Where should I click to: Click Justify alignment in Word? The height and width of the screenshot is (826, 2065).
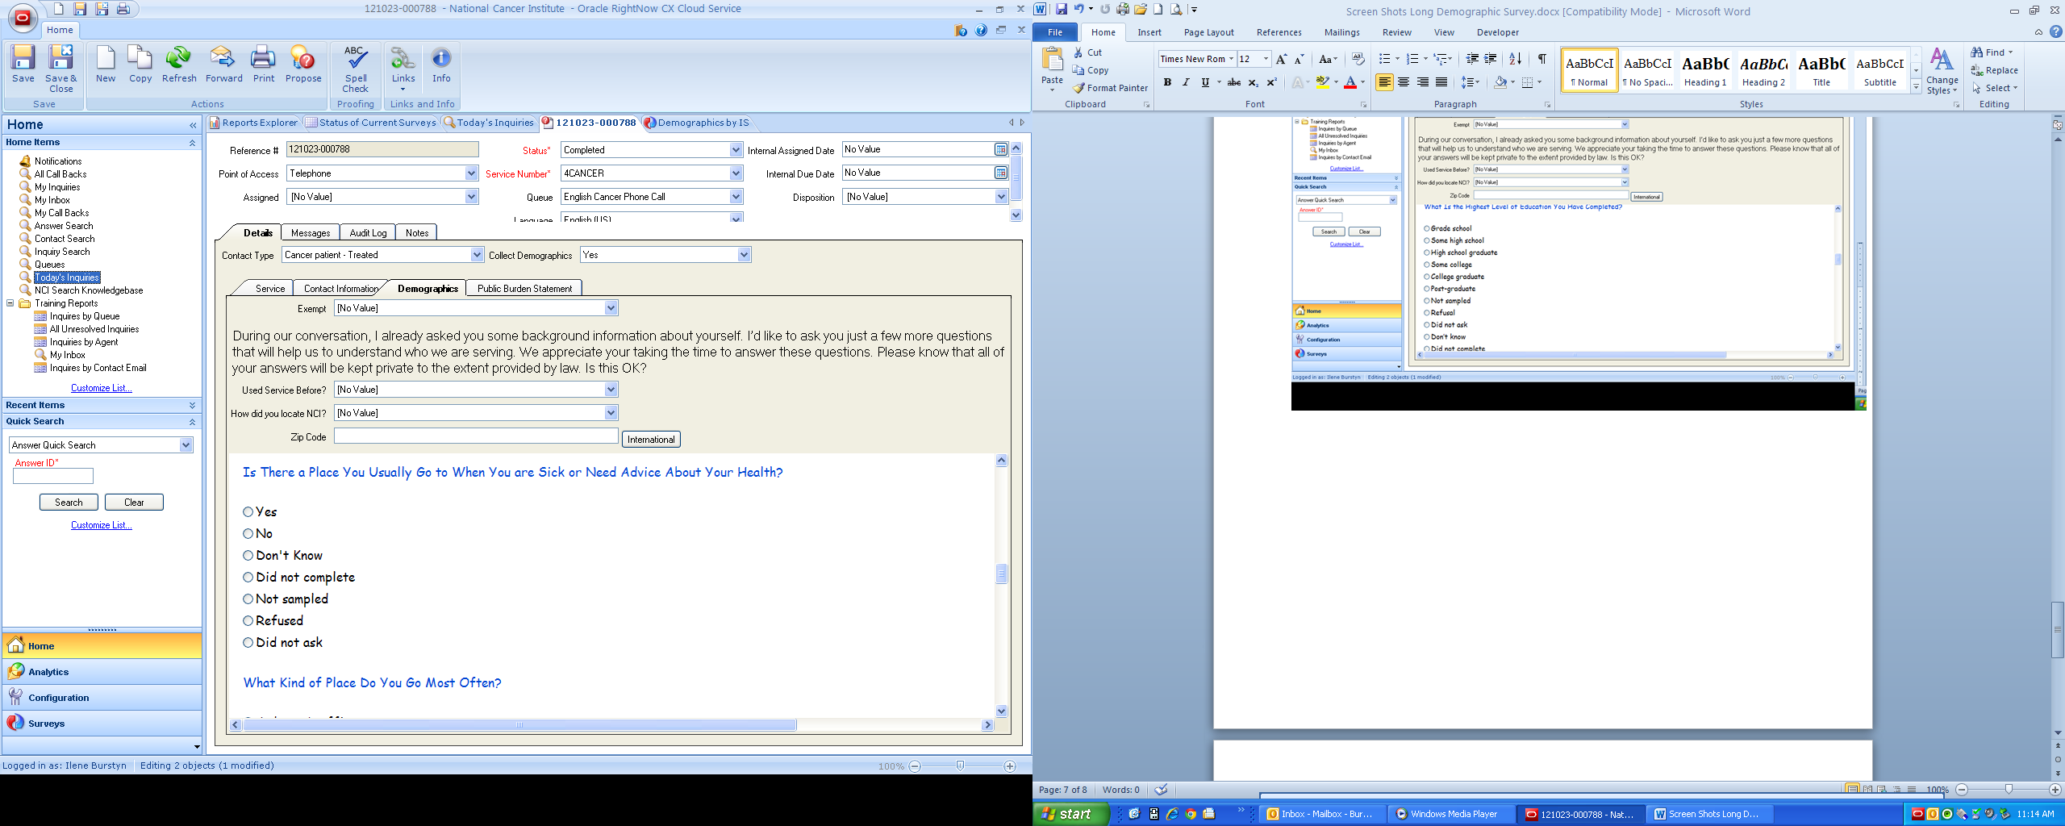[x=1441, y=82]
